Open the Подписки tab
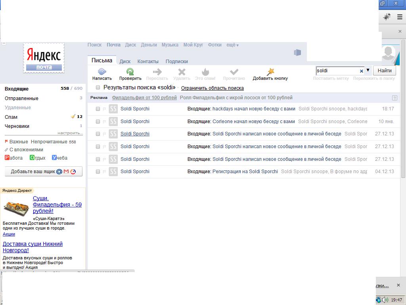 pyautogui.click(x=176, y=62)
